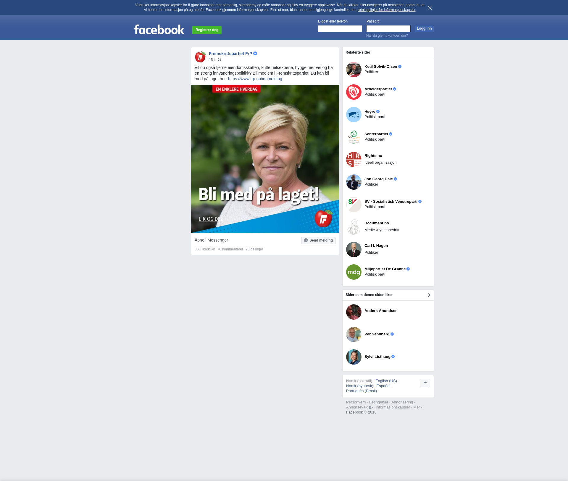568x481 pixels.
Task: Open Jon Georg Dale profile picture
Action: [354, 182]
